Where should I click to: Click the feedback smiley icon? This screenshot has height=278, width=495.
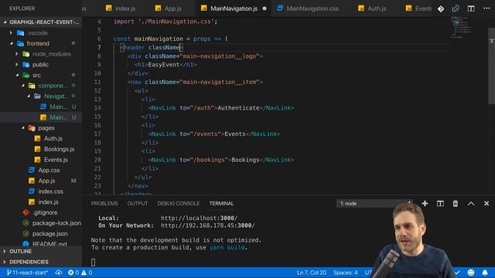click(x=471, y=273)
